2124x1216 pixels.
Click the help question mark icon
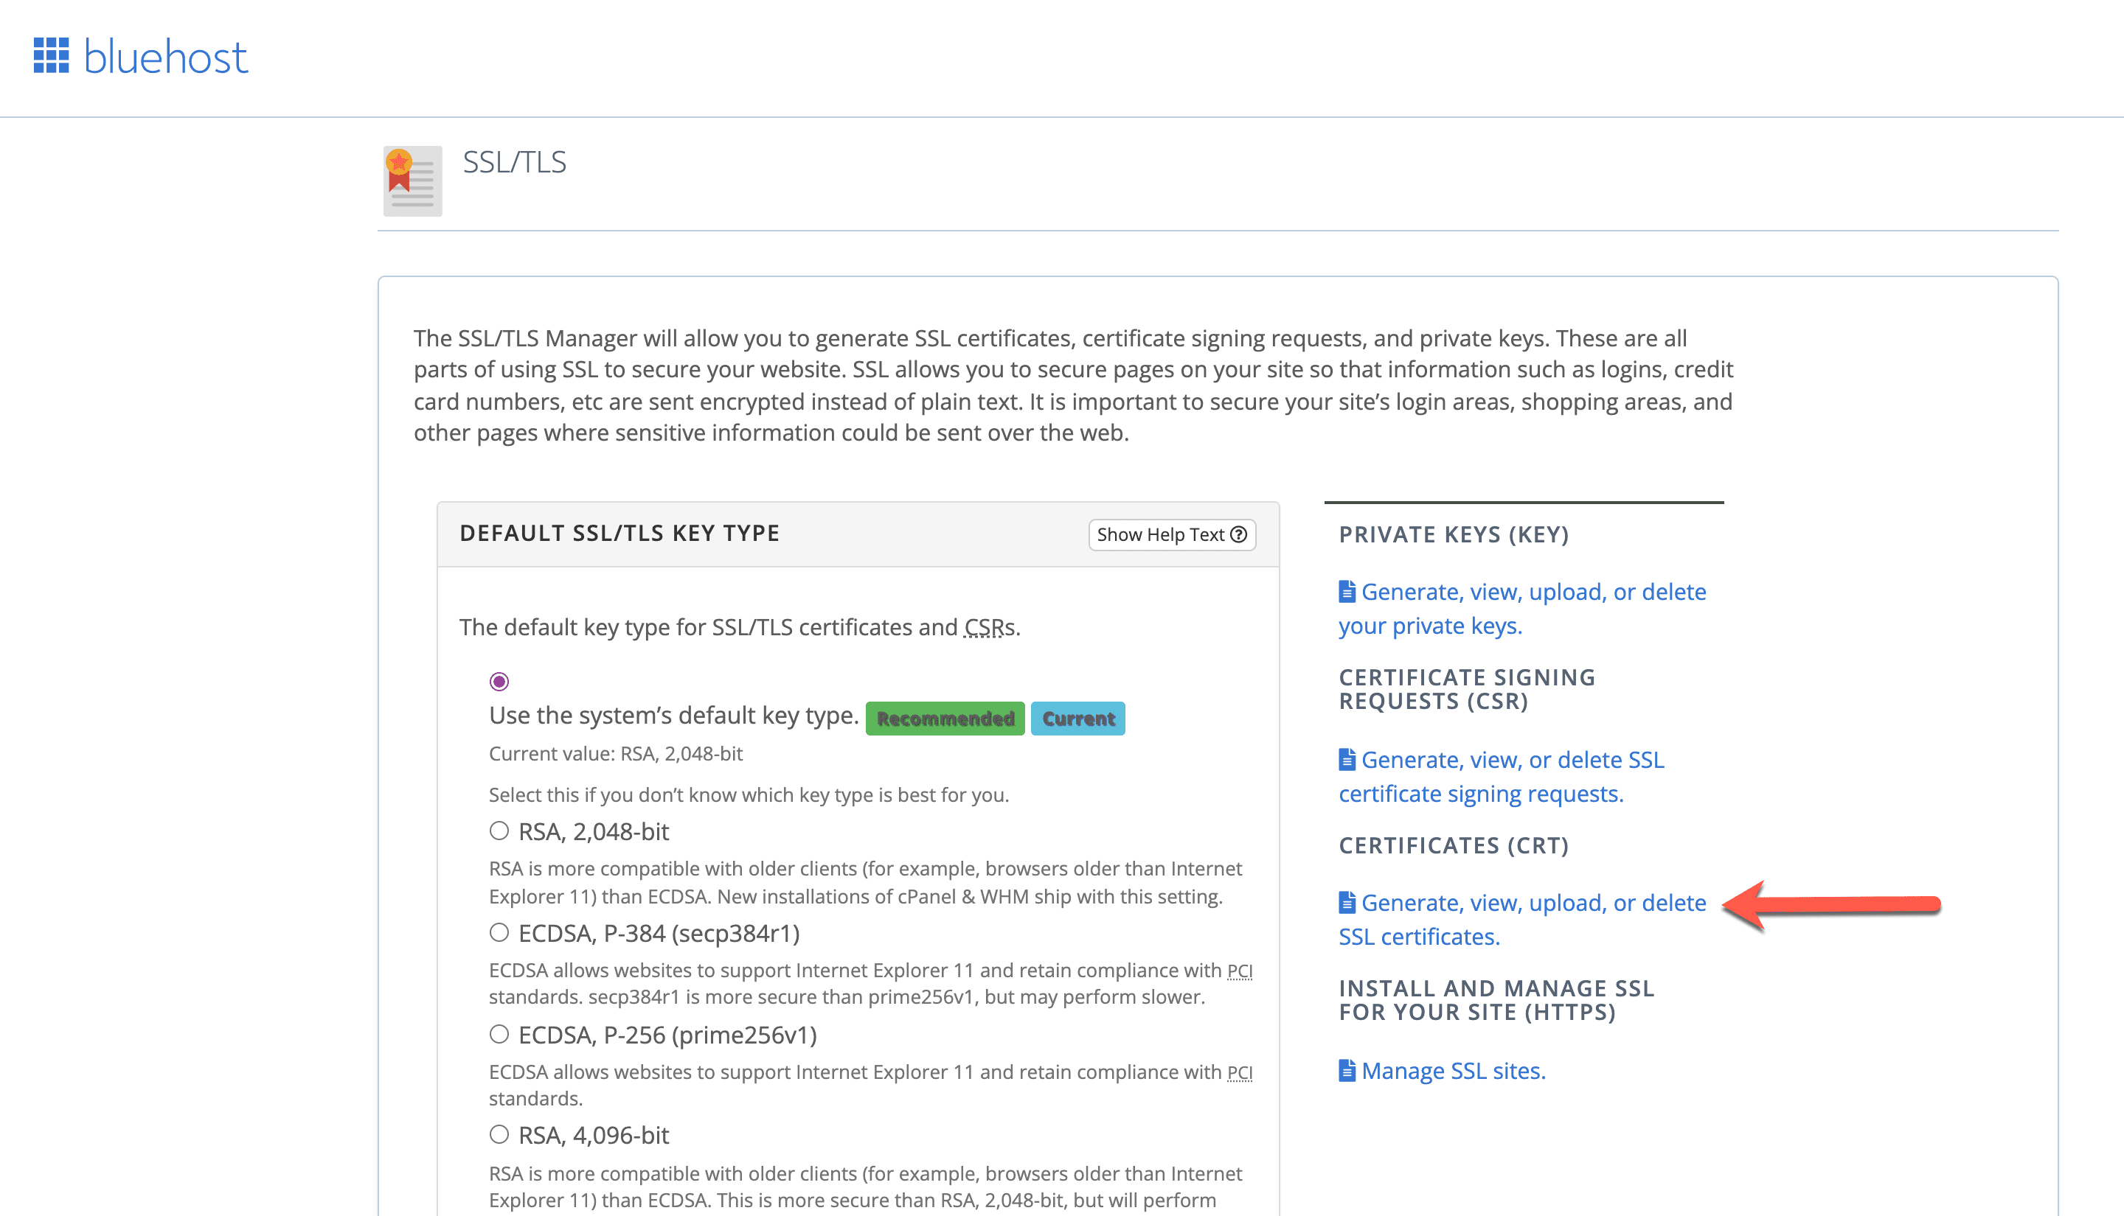click(x=1239, y=534)
